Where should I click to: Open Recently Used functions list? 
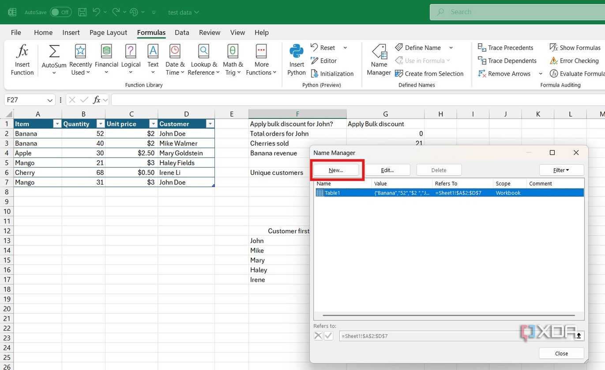(80, 60)
